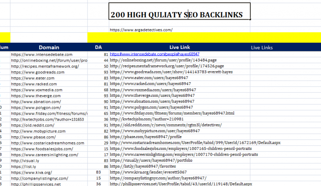Select the title cell '200 HIGH QULIATY SEO BACKLINKS'
The image size is (321, 186).
[179, 11]
